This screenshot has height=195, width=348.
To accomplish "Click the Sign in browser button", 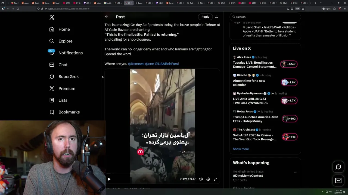I will pos(327,9).
